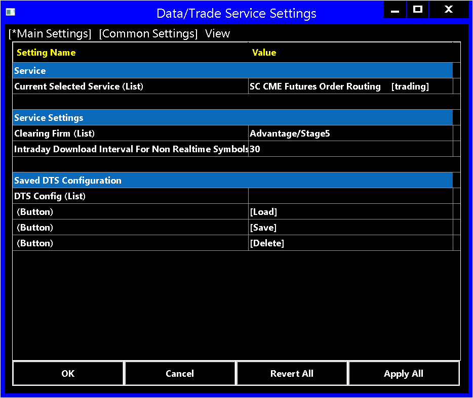The height and width of the screenshot is (398, 473).
Task: Click the Apply All button
Action: click(404, 373)
